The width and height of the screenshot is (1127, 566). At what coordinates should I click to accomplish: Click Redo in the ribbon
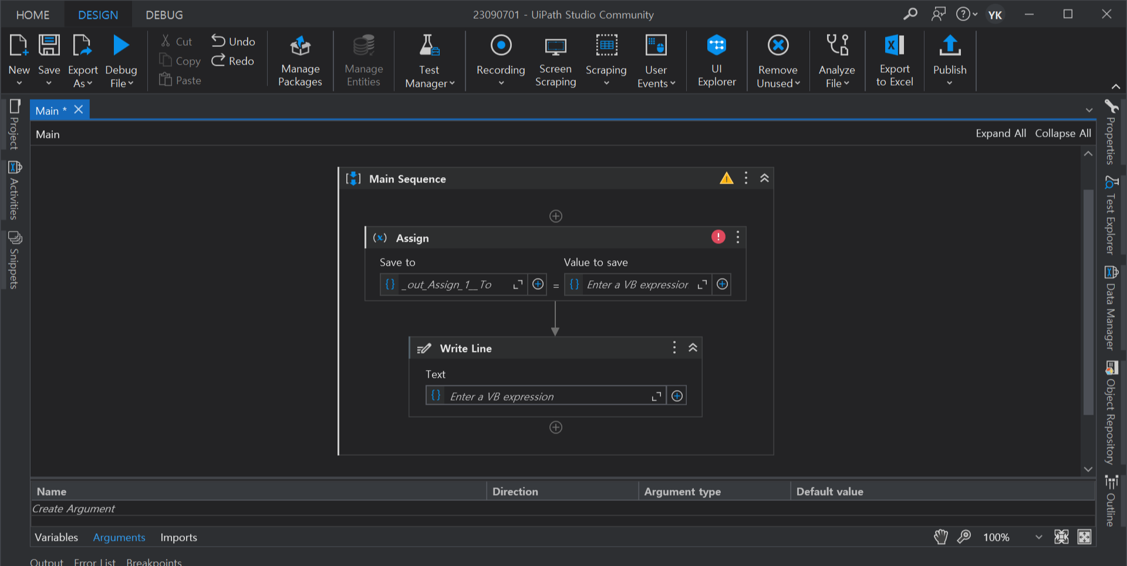point(232,60)
